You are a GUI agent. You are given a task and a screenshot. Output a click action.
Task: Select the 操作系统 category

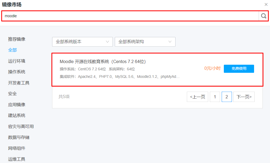(16, 72)
